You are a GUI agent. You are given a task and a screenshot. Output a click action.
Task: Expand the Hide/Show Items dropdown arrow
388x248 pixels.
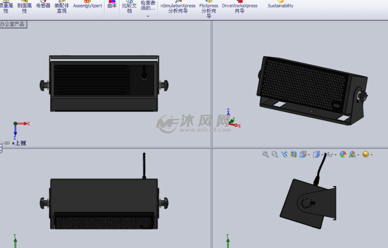[x=335, y=155]
